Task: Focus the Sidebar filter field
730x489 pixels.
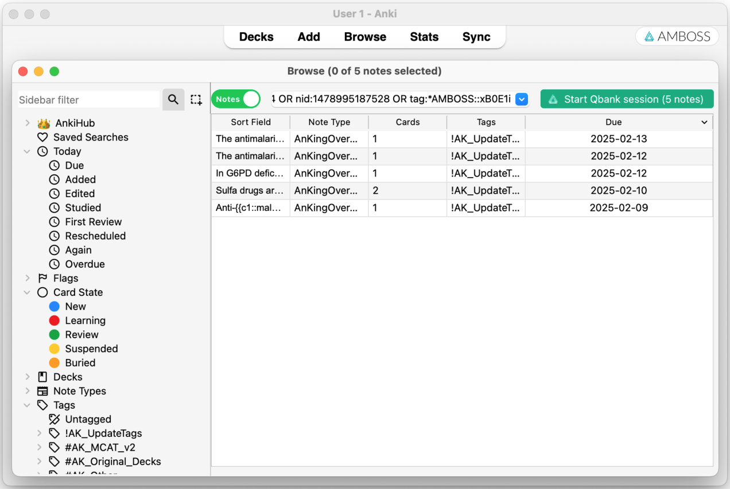Action: (x=89, y=100)
